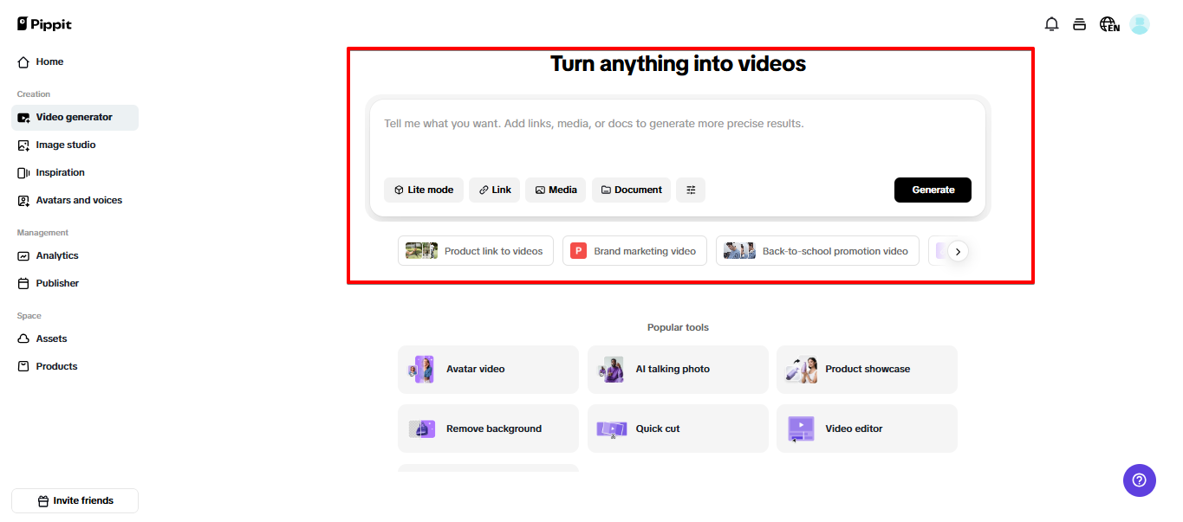Click the Invite friends button
The width and height of the screenshot is (1183, 522).
point(74,500)
